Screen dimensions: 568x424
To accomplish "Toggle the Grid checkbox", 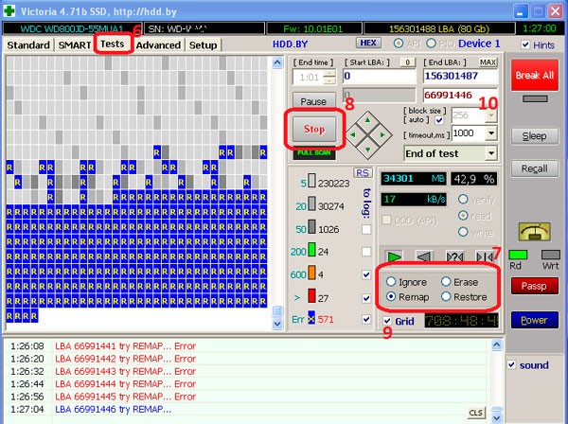I will 387,321.
